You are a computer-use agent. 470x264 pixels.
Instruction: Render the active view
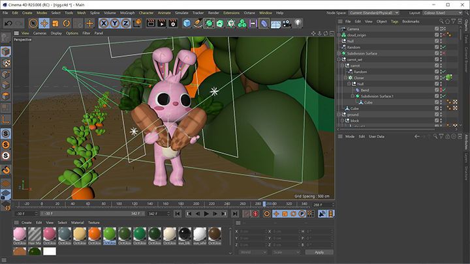click(x=151, y=23)
